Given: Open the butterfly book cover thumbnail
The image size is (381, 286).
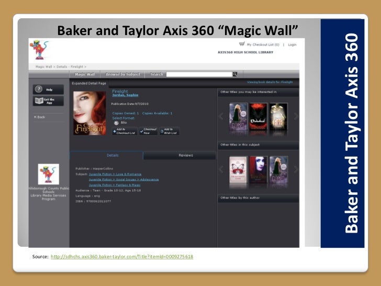Looking at the screenshot, I should (238, 170).
